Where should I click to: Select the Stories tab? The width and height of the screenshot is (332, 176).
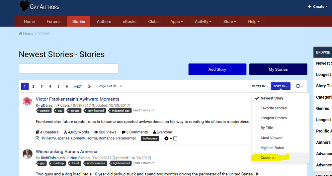pos(79,21)
